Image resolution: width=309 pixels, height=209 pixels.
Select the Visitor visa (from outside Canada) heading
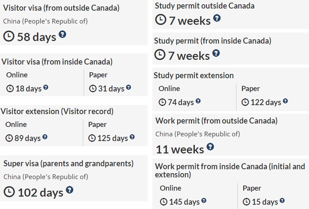click(x=61, y=8)
